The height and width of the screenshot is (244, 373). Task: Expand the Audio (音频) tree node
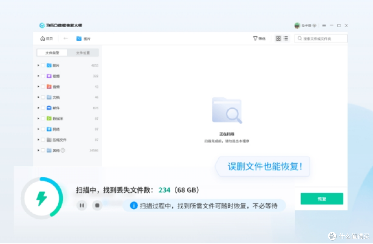38,87
